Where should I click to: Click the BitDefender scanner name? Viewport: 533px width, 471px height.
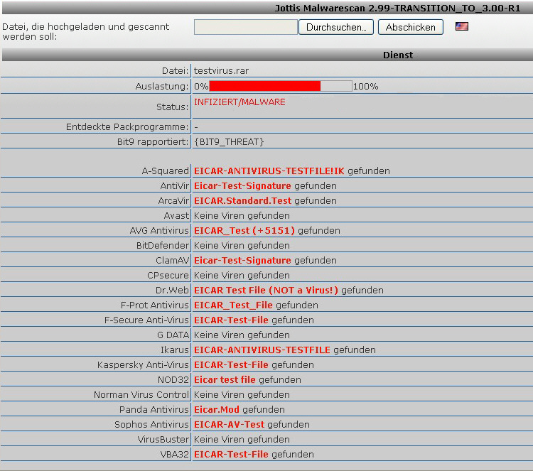pyautogui.click(x=163, y=246)
